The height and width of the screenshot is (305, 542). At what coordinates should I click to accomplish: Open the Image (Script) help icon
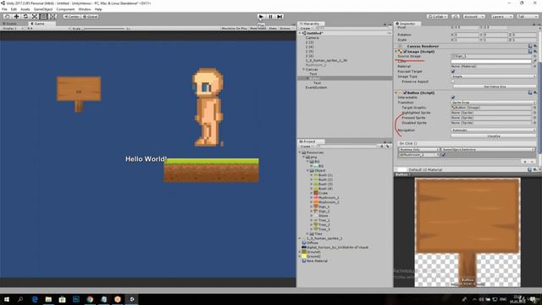530,51
